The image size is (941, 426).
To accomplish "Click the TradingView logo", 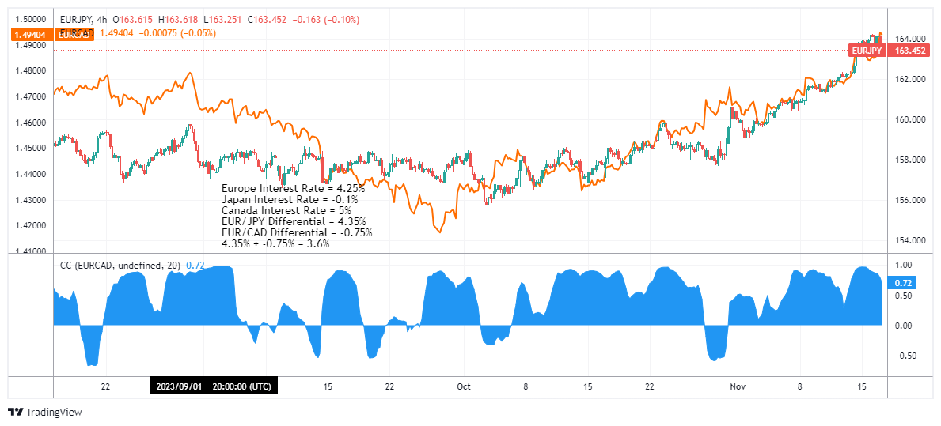I will tap(45, 413).
